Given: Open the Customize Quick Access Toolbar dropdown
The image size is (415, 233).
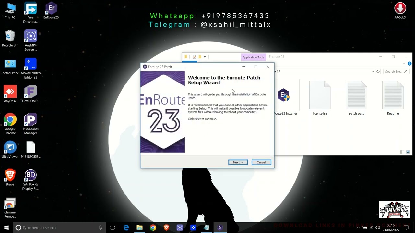Looking at the screenshot, I should point(205,57).
